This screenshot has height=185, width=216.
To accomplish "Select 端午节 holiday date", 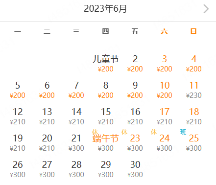I will click(x=106, y=142).
